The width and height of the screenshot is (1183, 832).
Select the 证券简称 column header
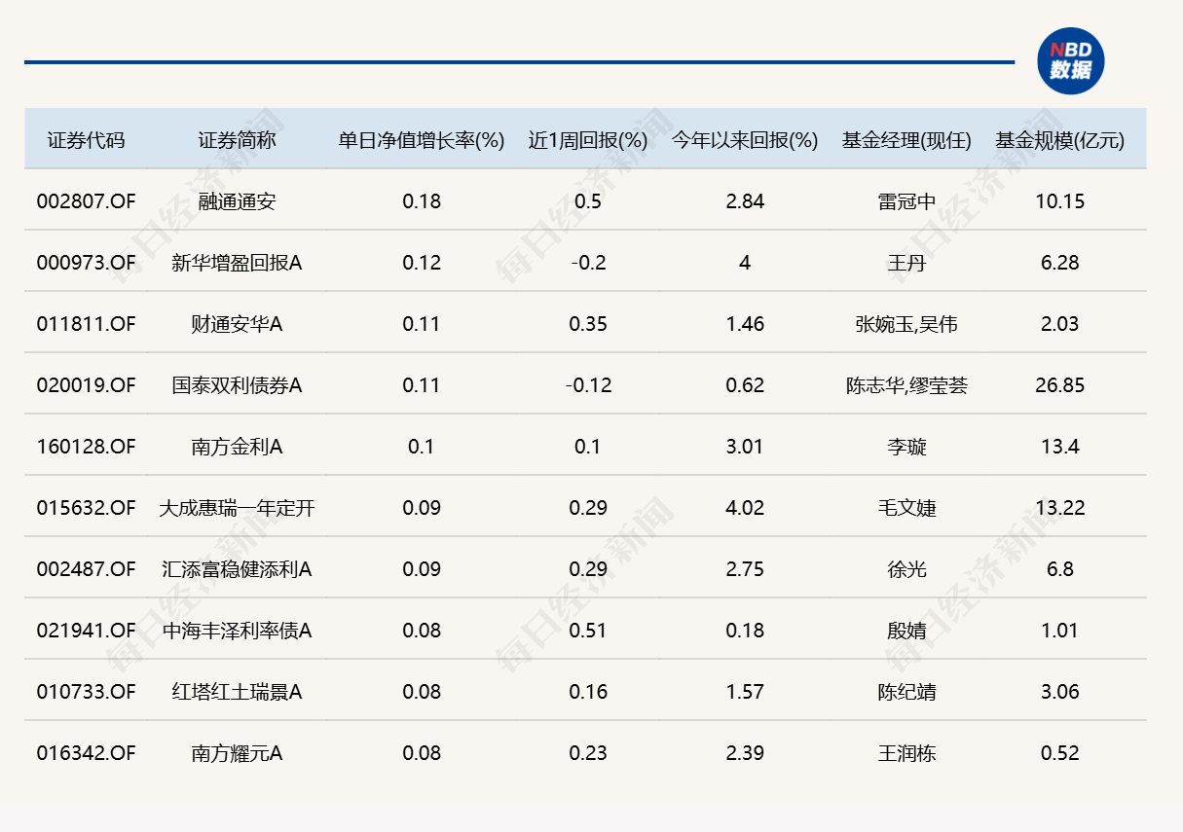point(237,140)
